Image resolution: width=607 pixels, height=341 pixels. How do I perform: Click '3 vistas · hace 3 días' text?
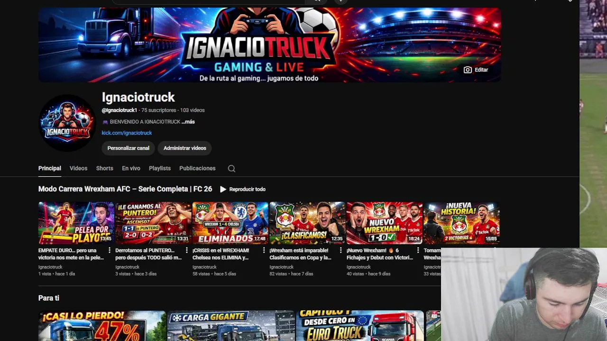(x=136, y=274)
